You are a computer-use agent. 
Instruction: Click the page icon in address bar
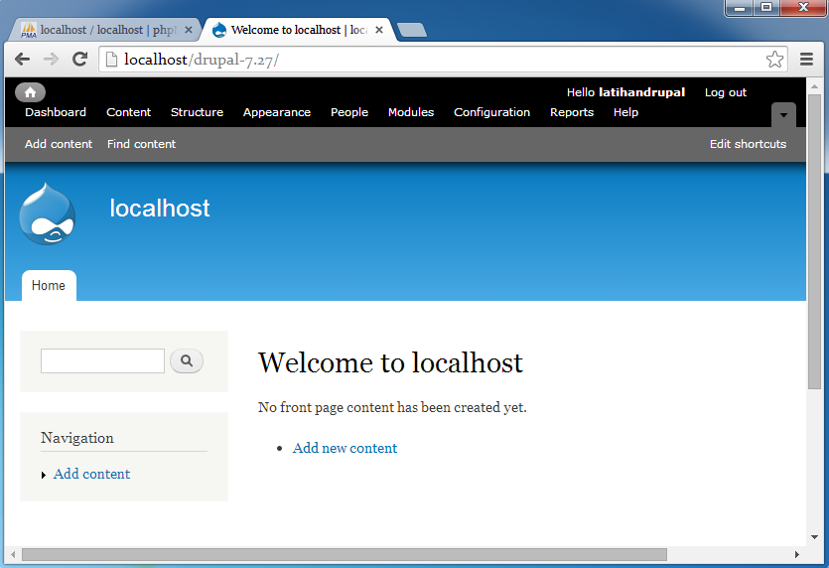tap(111, 60)
